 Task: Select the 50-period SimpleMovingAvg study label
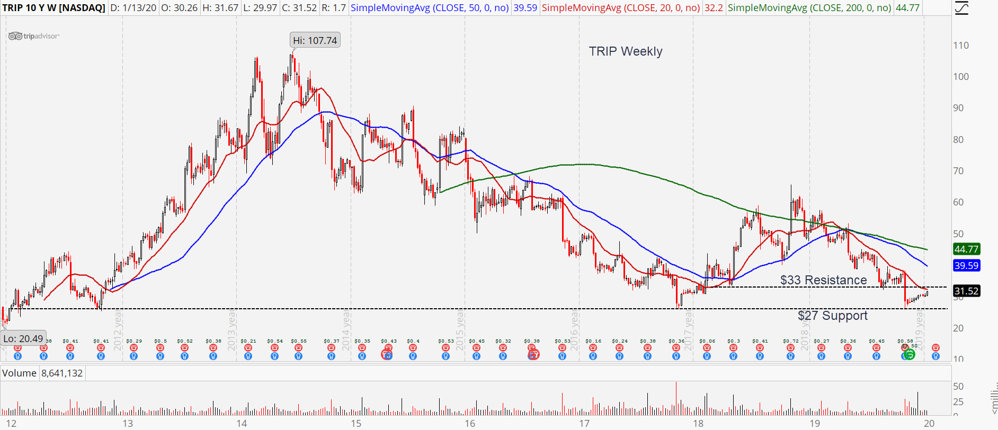[430, 8]
